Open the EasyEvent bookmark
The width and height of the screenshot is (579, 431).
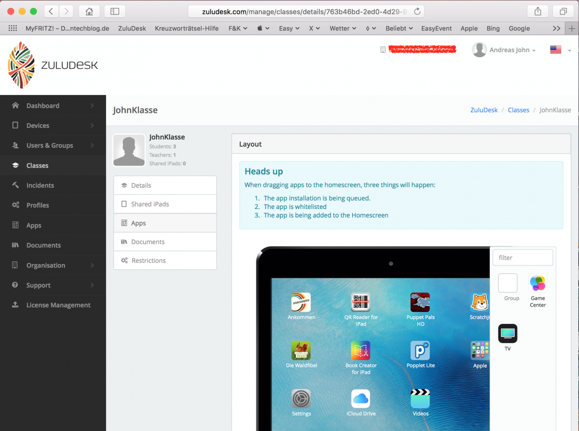437,28
